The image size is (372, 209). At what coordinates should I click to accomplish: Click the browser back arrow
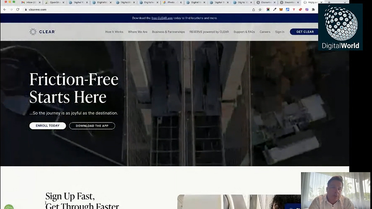pyautogui.click(x=5, y=9)
